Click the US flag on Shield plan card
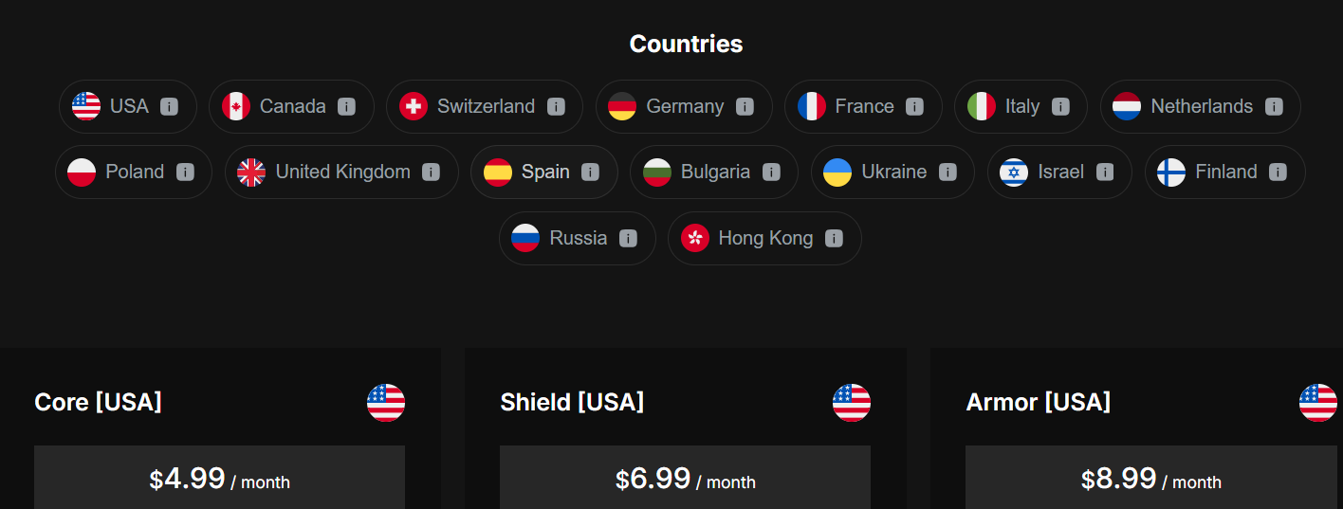Viewport: 1343px width, 509px height. 852,403
